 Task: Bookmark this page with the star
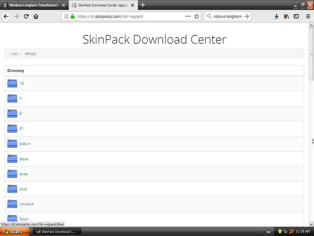(197, 16)
